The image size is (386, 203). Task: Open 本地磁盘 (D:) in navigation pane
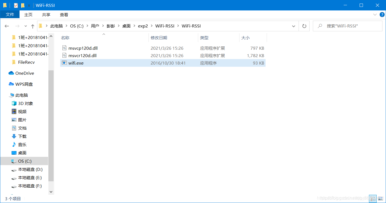pos(30,169)
